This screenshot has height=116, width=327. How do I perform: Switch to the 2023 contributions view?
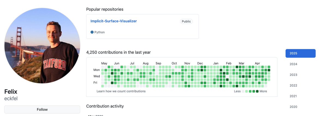click(293, 75)
